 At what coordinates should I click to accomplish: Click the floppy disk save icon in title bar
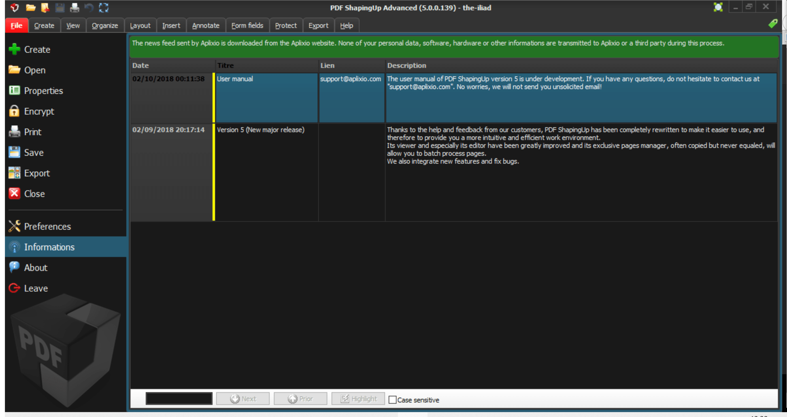click(x=60, y=7)
